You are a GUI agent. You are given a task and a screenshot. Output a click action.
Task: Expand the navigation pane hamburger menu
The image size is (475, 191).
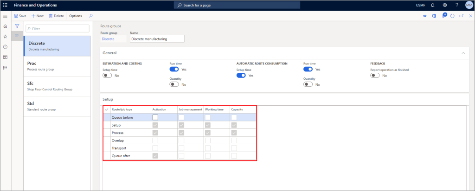[6, 16]
